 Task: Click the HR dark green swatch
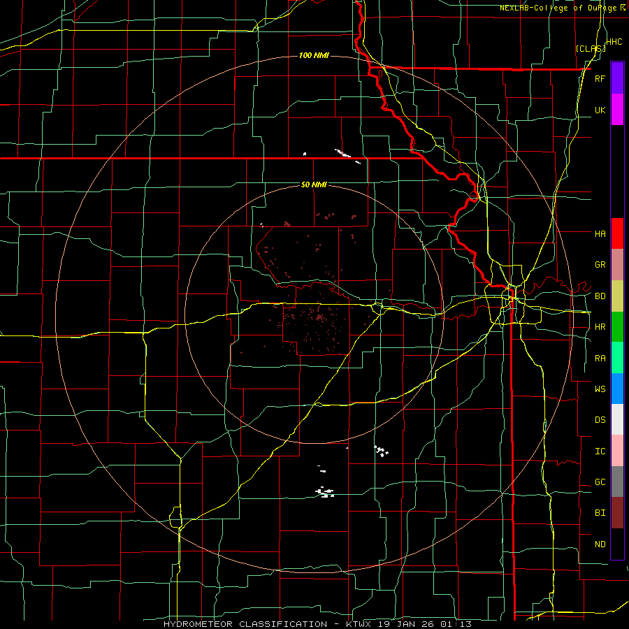pyautogui.click(x=617, y=327)
